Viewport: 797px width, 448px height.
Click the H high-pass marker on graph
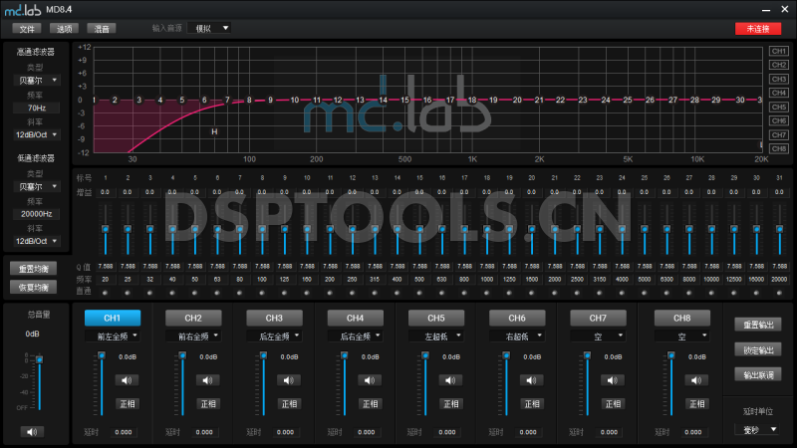(214, 131)
